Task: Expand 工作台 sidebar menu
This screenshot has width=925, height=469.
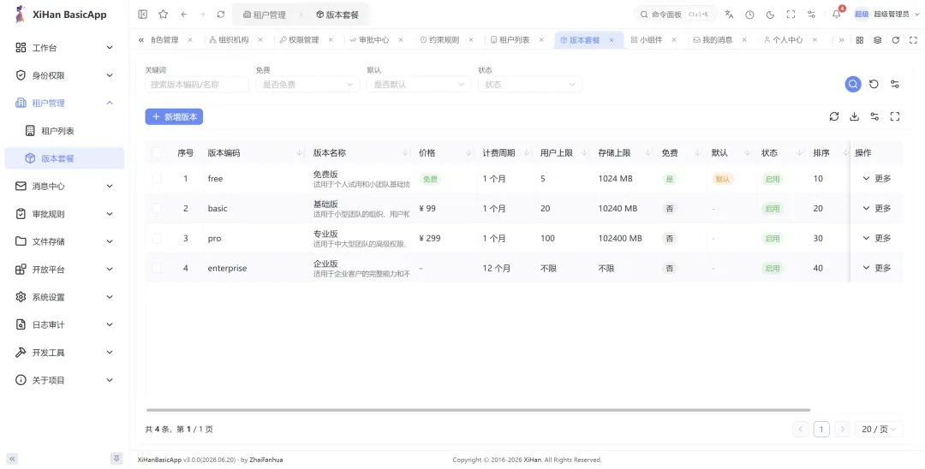Action: (64, 48)
